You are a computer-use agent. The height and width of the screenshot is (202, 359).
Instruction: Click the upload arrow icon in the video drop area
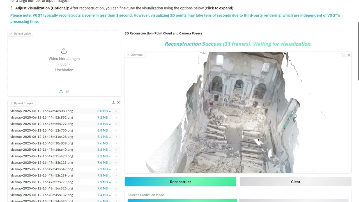64,51
